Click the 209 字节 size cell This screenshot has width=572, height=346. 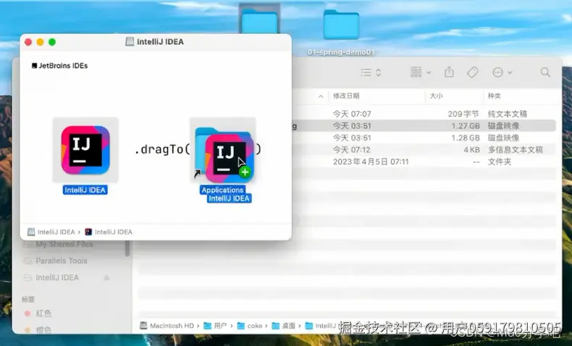coord(463,114)
